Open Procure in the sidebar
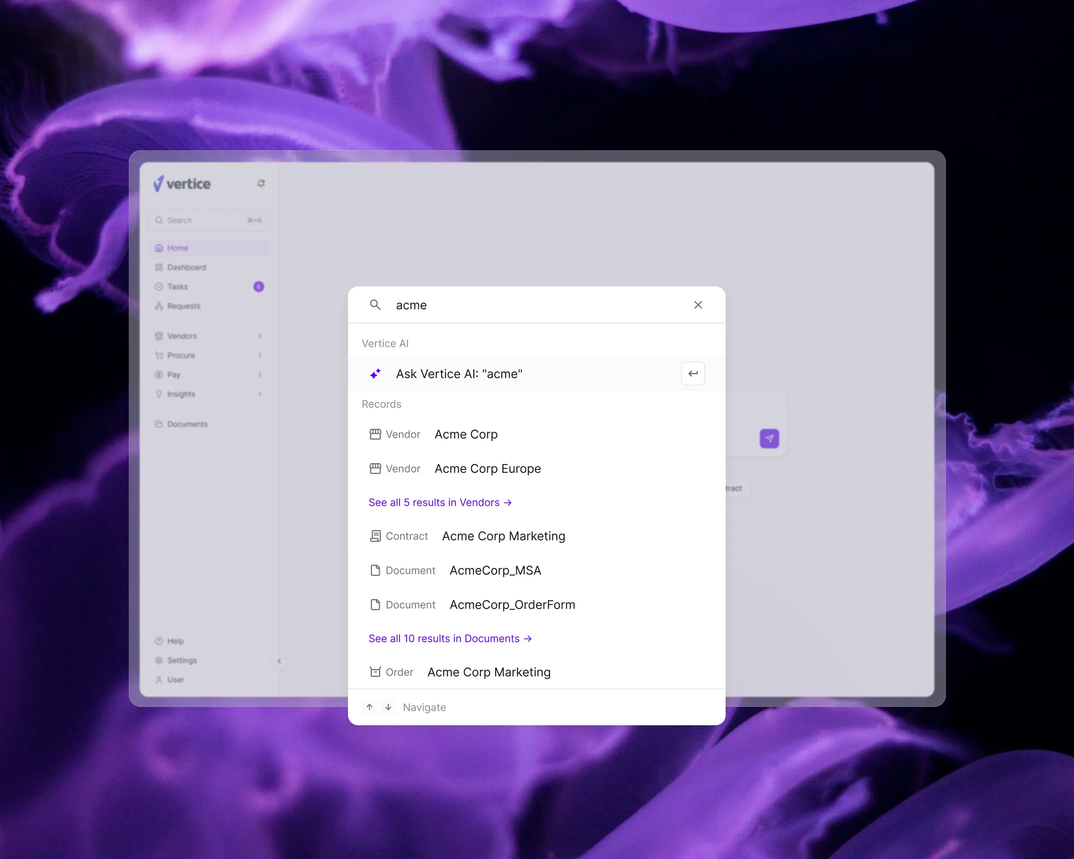 209,355
